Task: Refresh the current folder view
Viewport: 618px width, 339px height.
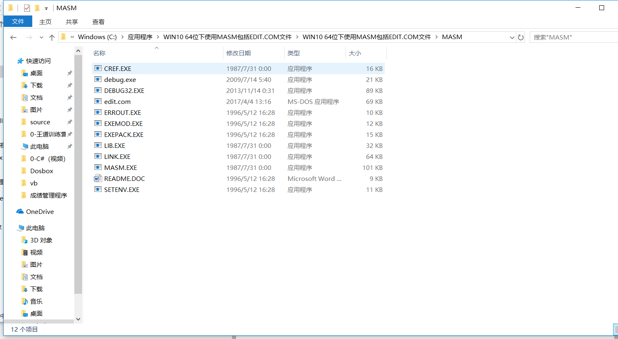Action: click(x=521, y=37)
